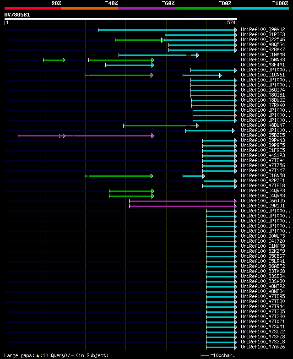This screenshot has width=293, height=359.
Task: Select the UniRef100_C4J720 label
Action: (x=263, y=241)
